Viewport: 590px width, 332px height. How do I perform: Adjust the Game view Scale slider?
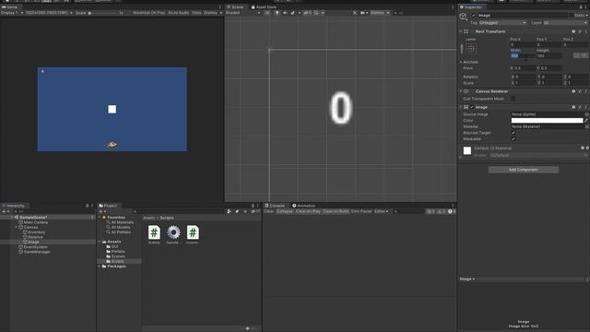click(x=103, y=13)
